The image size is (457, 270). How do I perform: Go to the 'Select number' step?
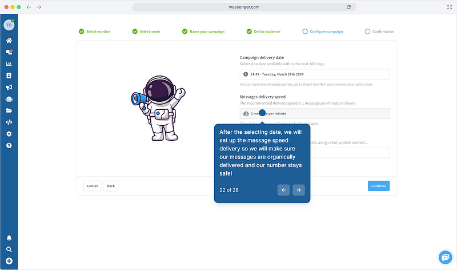pos(94,31)
